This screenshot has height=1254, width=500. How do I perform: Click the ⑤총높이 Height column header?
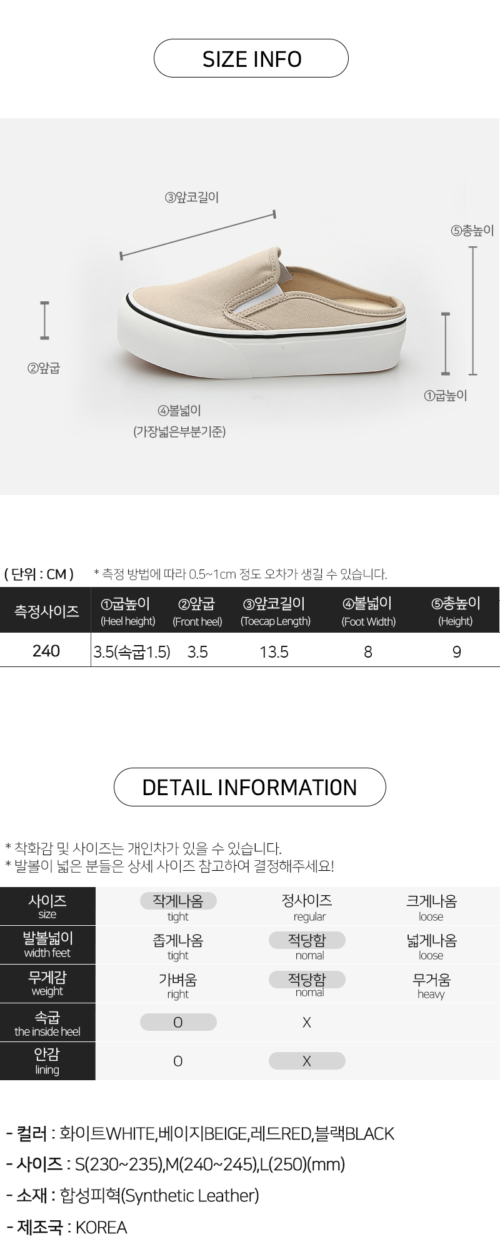coord(456,611)
